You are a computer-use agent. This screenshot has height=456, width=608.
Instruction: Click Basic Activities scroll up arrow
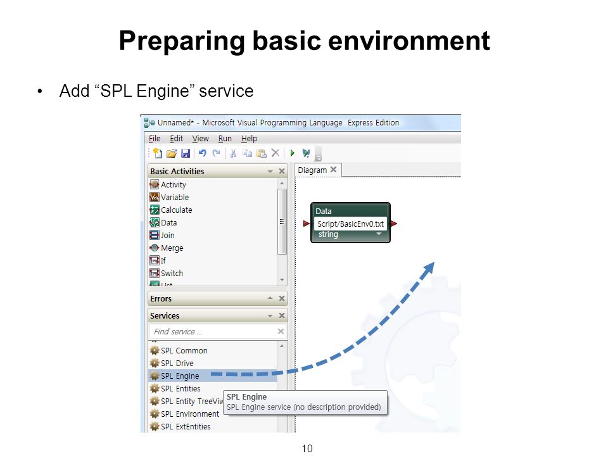[x=282, y=183]
